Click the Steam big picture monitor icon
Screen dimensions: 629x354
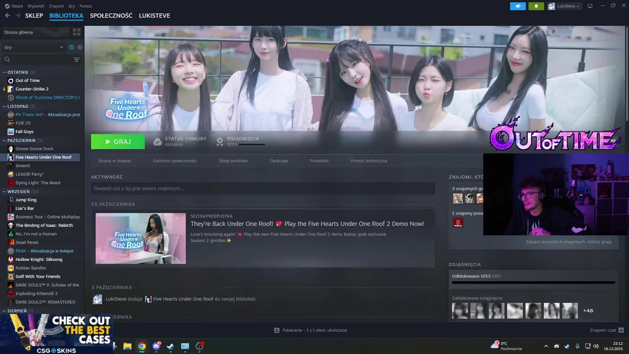tap(590, 6)
